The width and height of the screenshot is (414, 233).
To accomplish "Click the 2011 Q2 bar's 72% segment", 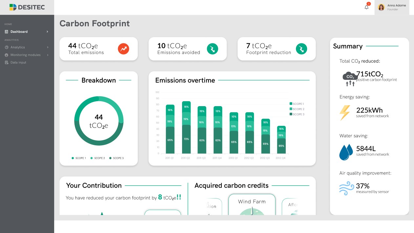I will click(186, 139).
